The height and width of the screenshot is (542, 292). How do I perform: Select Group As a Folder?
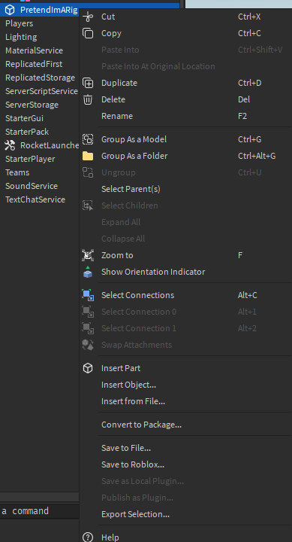(x=186, y=156)
